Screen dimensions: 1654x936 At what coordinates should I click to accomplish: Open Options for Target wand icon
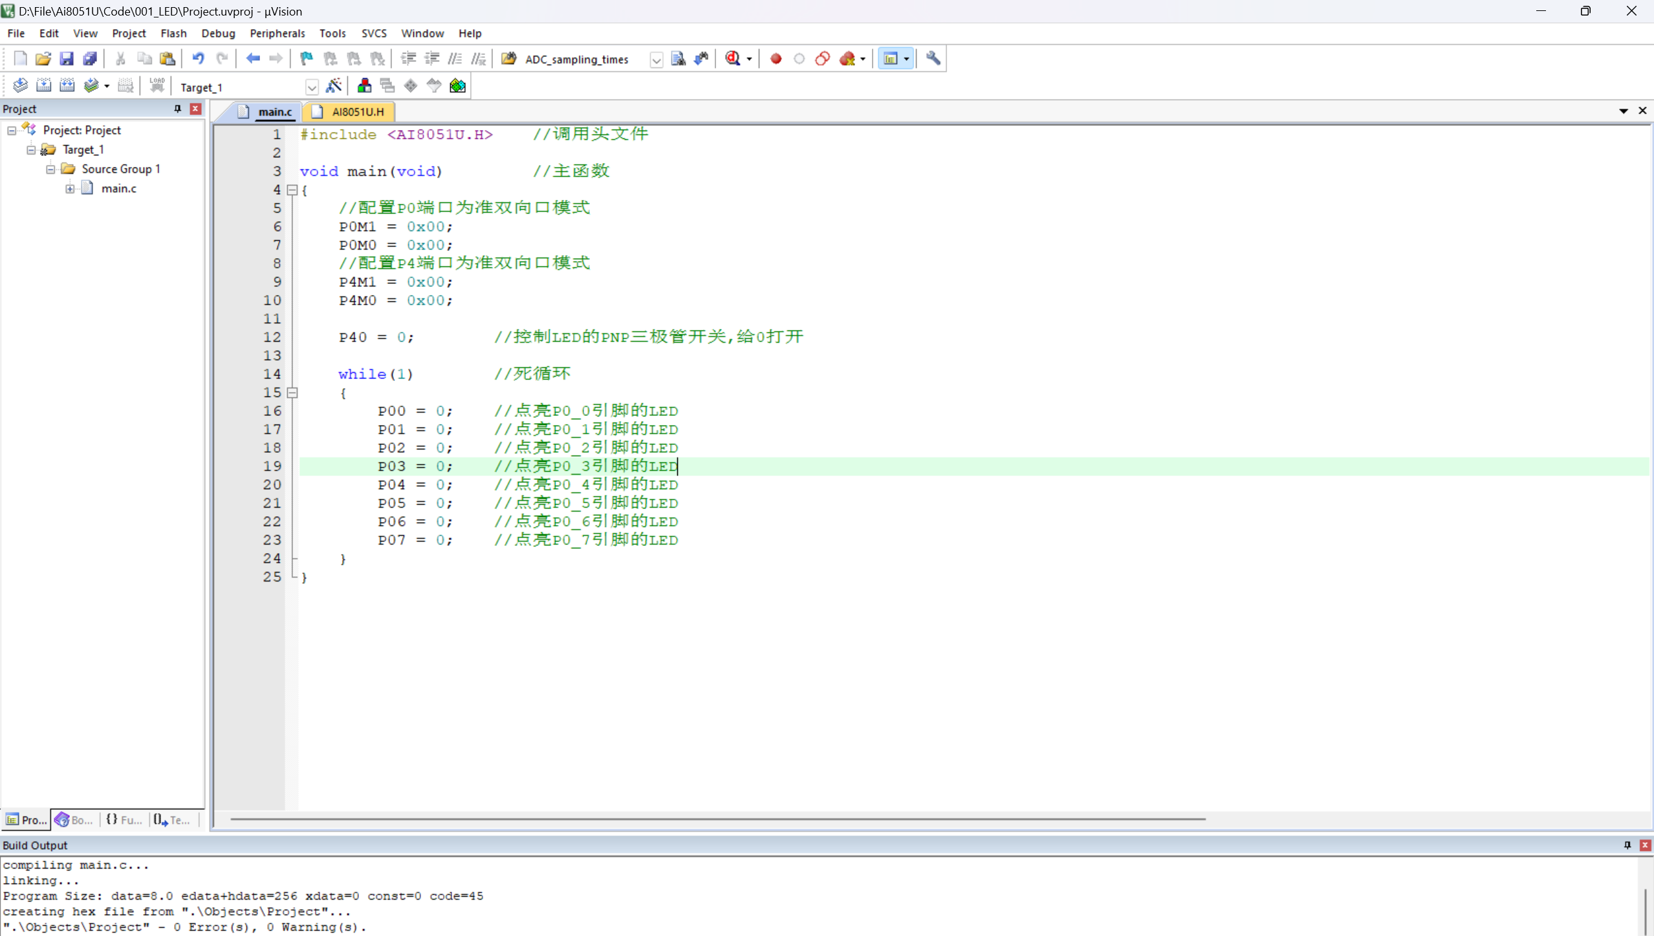coord(334,86)
